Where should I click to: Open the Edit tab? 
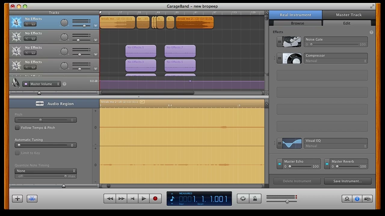pyautogui.click(x=346, y=23)
